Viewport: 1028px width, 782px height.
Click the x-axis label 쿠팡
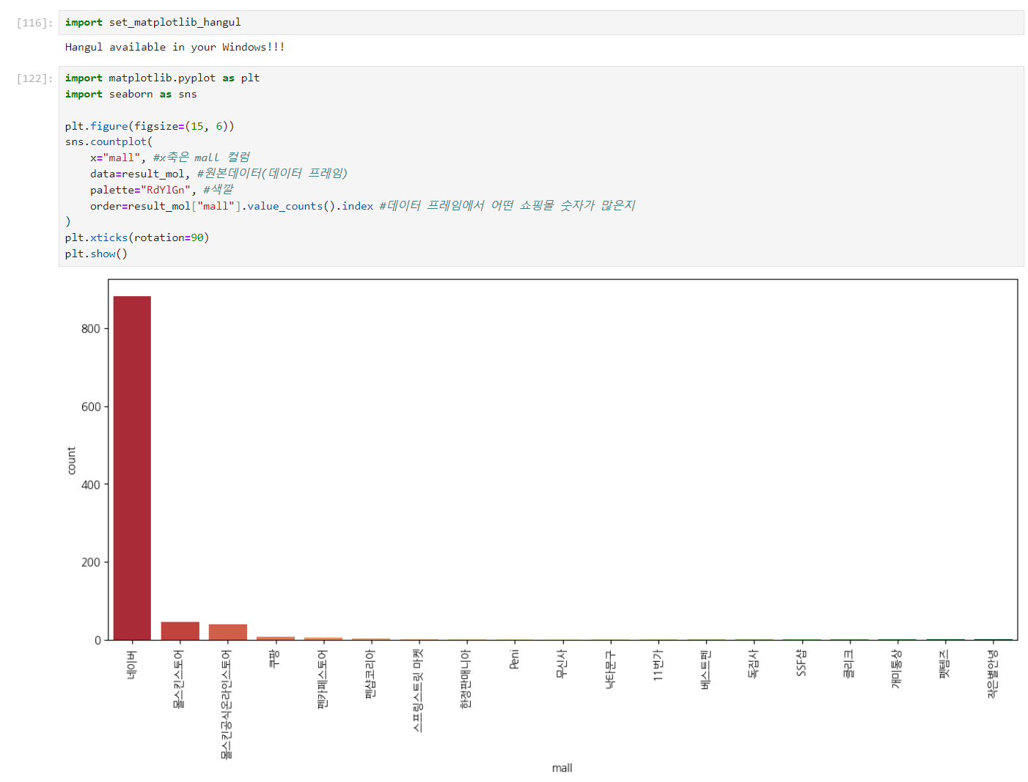click(275, 658)
